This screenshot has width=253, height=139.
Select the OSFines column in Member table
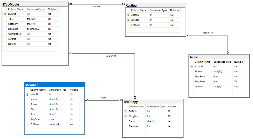pyautogui.click(x=52, y=125)
